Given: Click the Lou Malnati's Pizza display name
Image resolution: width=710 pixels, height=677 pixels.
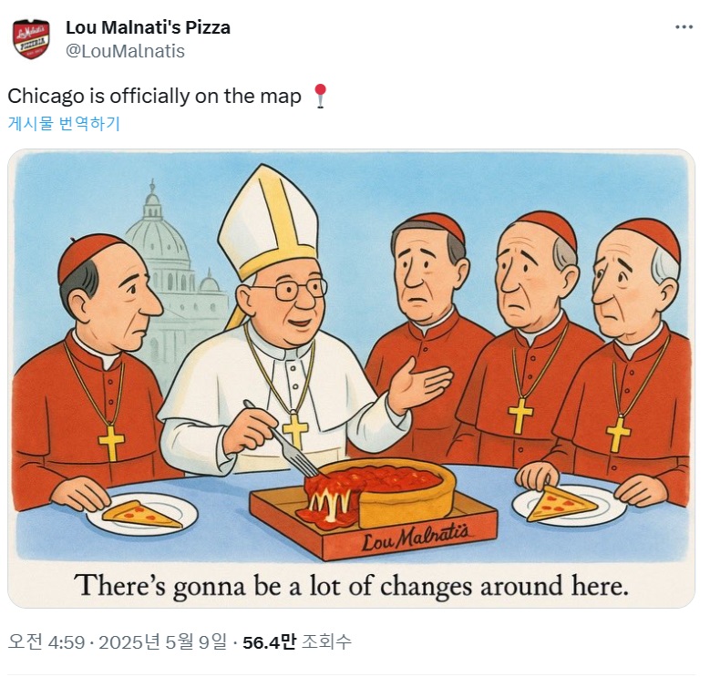Looking at the screenshot, I should pyautogui.click(x=148, y=27).
